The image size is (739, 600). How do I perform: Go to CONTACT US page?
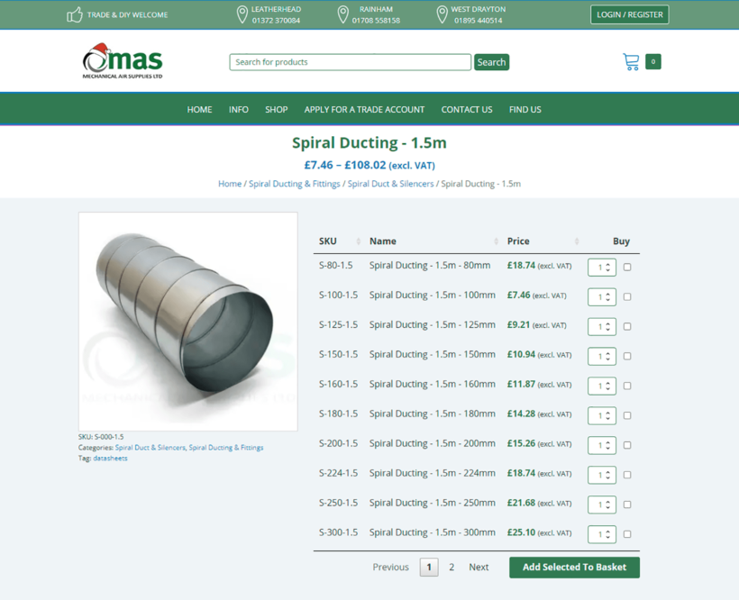[466, 109]
